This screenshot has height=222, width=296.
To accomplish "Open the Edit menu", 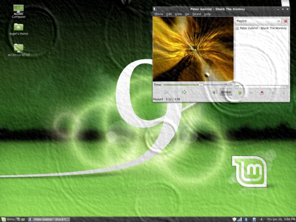I will (169, 14).
